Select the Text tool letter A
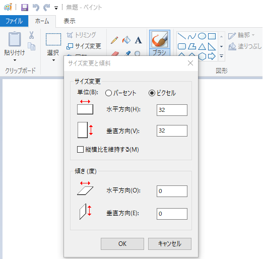The height and width of the screenshot is (259, 263). (x=139, y=40)
